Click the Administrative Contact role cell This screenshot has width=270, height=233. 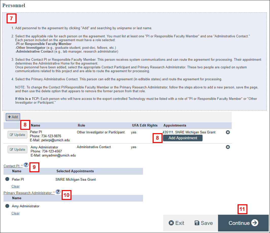[x=94, y=147]
